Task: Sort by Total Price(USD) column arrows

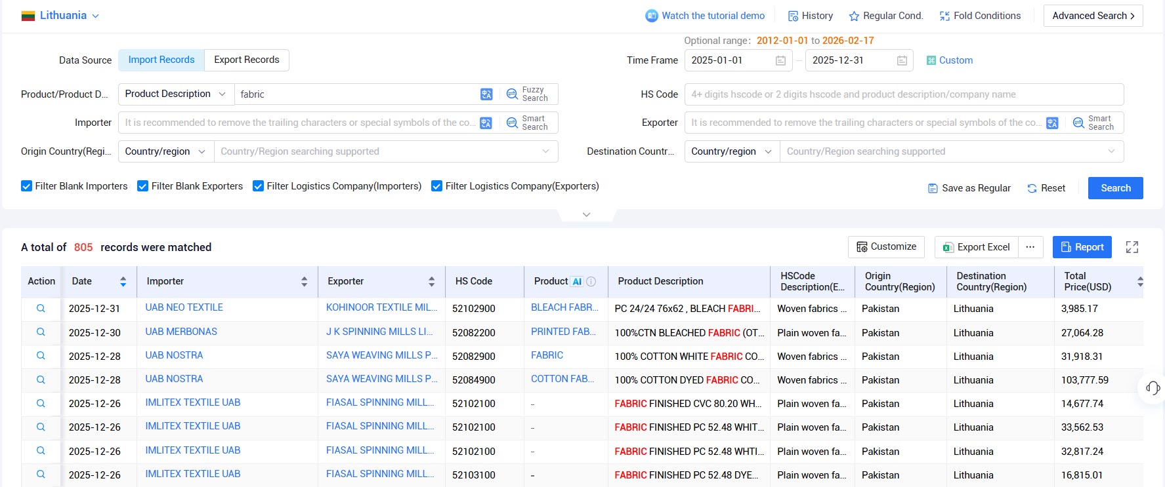Action: (x=1140, y=281)
